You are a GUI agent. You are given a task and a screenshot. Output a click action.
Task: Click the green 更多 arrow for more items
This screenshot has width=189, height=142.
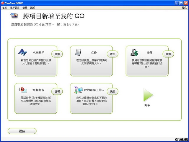[148, 95]
